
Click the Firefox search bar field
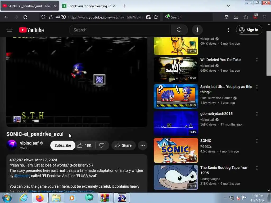pyautogui.click(x=188, y=17)
